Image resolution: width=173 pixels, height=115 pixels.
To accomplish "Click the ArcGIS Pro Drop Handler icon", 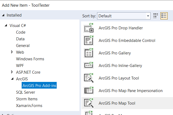I will (89, 28).
